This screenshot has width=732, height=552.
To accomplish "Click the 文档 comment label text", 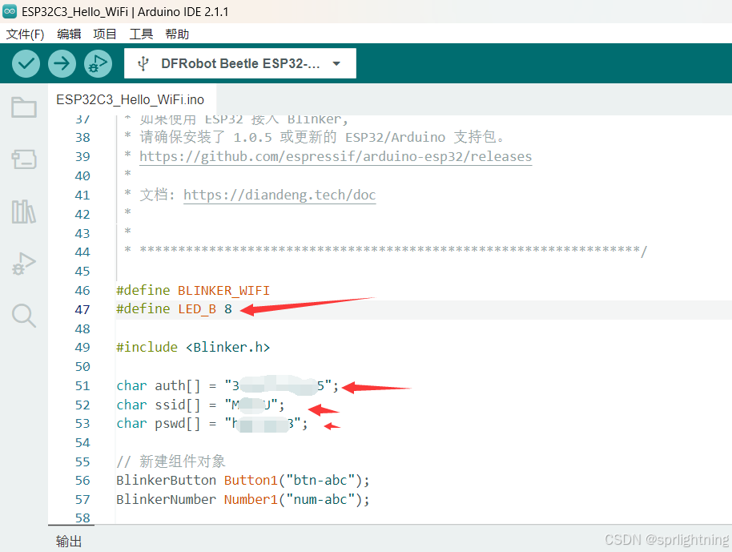I will click(x=157, y=195).
